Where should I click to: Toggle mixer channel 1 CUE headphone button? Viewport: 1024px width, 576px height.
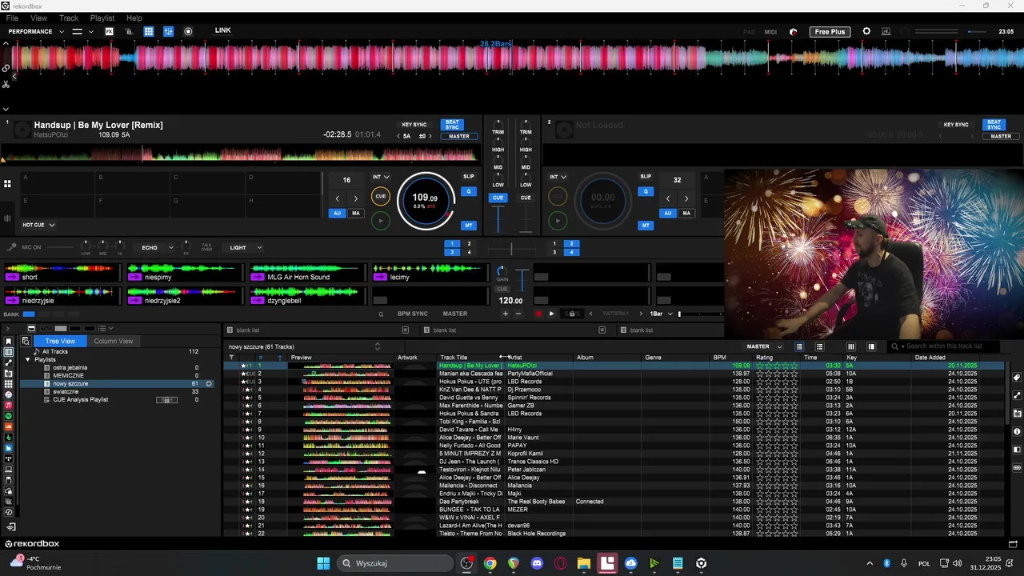[498, 198]
